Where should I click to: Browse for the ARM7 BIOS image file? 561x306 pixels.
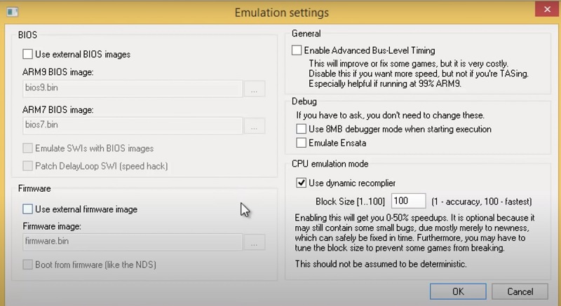tap(255, 125)
